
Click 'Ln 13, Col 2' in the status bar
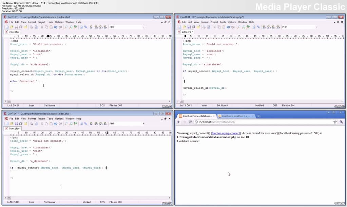tap(186, 106)
